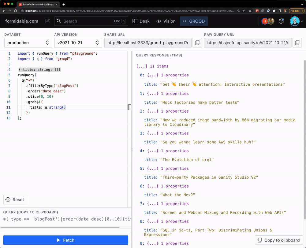Select the GROQD tool tab
Image resolution: width=306 pixels, height=248 pixels.
(x=194, y=21)
